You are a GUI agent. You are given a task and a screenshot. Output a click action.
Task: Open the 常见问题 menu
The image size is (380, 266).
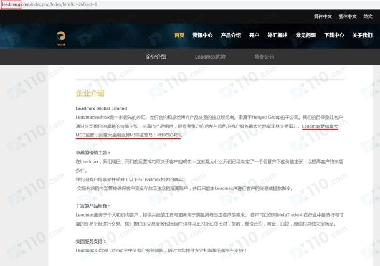tap(306, 36)
